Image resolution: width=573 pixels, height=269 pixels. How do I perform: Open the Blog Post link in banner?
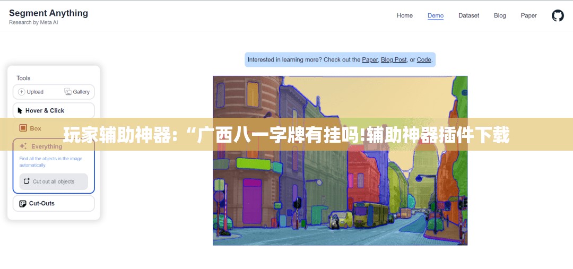(394, 59)
